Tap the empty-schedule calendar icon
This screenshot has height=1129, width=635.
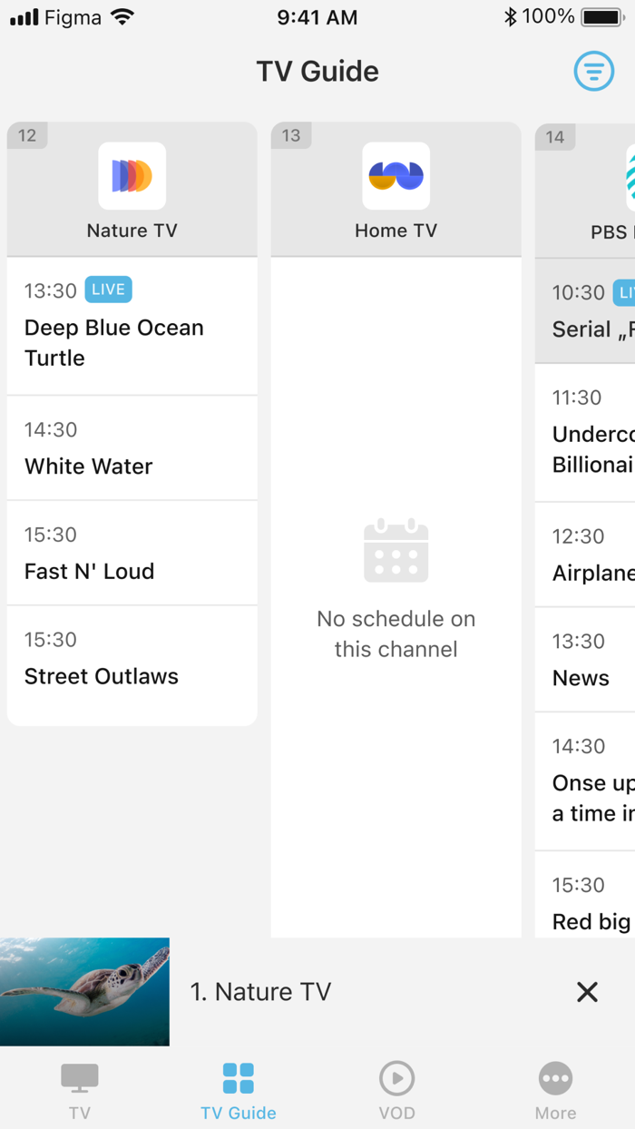[396, 551]
